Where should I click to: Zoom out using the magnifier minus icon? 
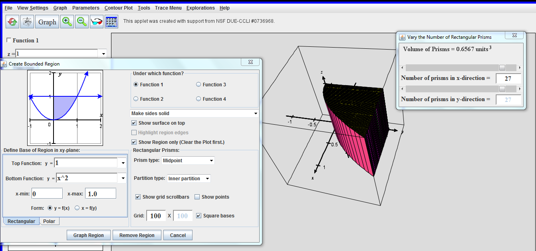click(81, 22)
